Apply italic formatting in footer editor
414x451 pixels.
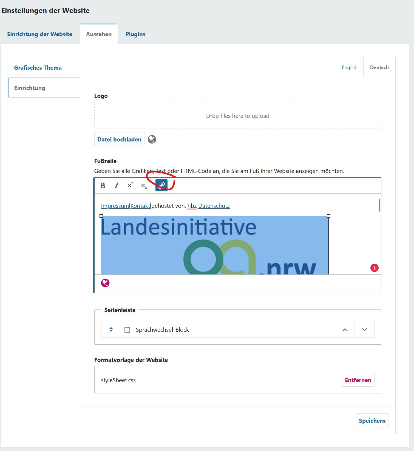click(117, 186)
